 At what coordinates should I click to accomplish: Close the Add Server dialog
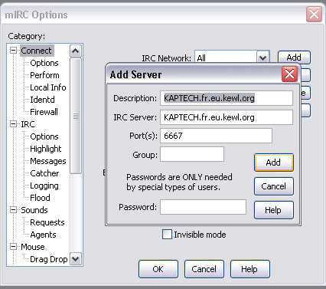(289, 74)
